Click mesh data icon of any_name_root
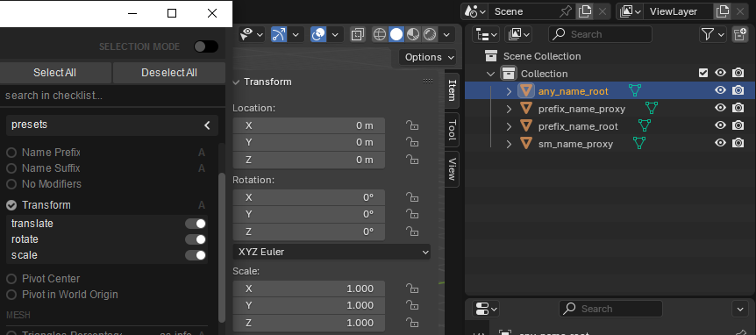The height and width of the screenshot is (335, 756). (635, 90)
